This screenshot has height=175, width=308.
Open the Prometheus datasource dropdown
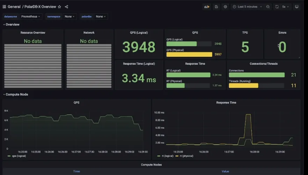31,16
